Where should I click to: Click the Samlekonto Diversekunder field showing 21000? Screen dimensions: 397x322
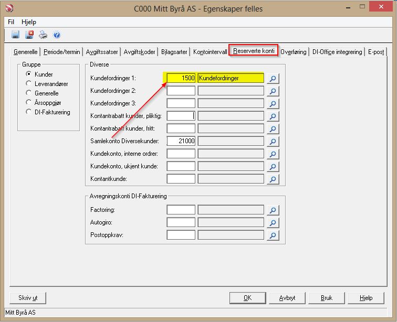[181, 141]
